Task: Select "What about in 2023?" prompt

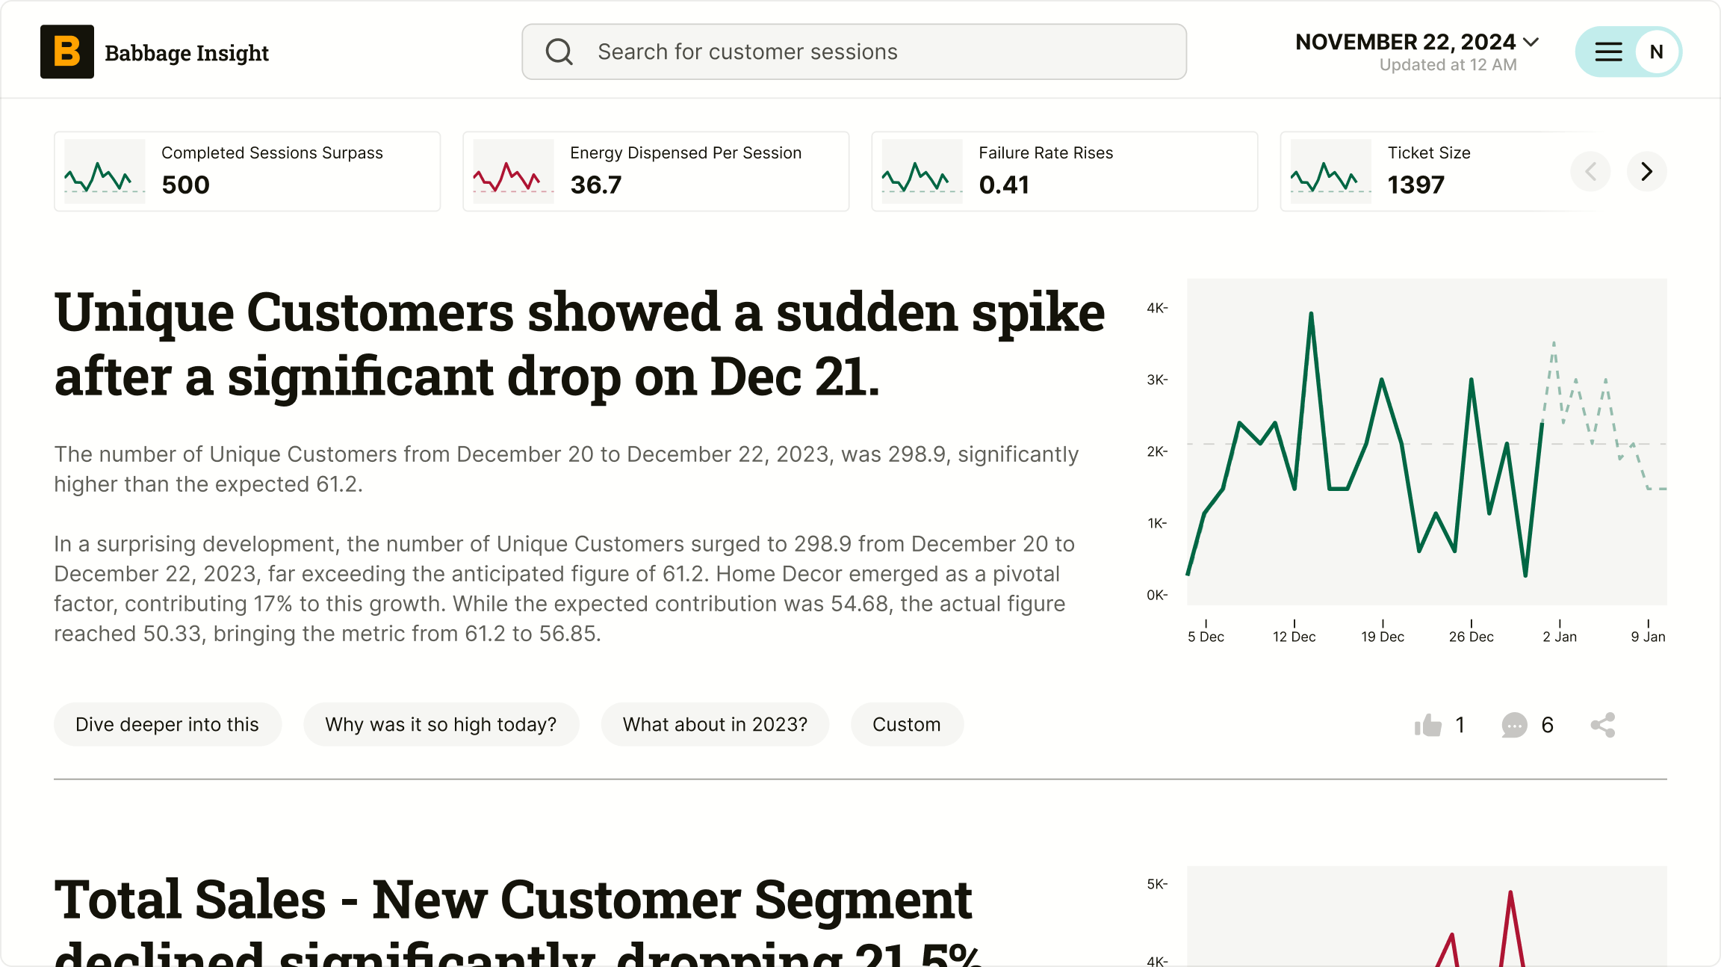Action: (x=715, y=724)
